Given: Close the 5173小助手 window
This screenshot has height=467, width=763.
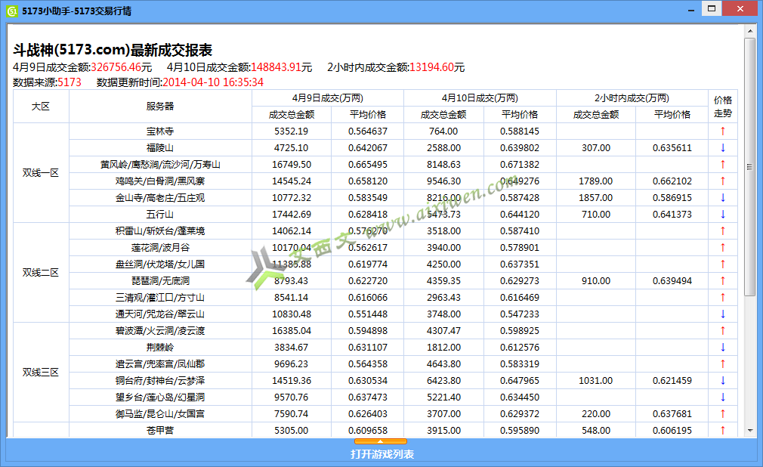Looking at the screenshot, I should (740, 9).
